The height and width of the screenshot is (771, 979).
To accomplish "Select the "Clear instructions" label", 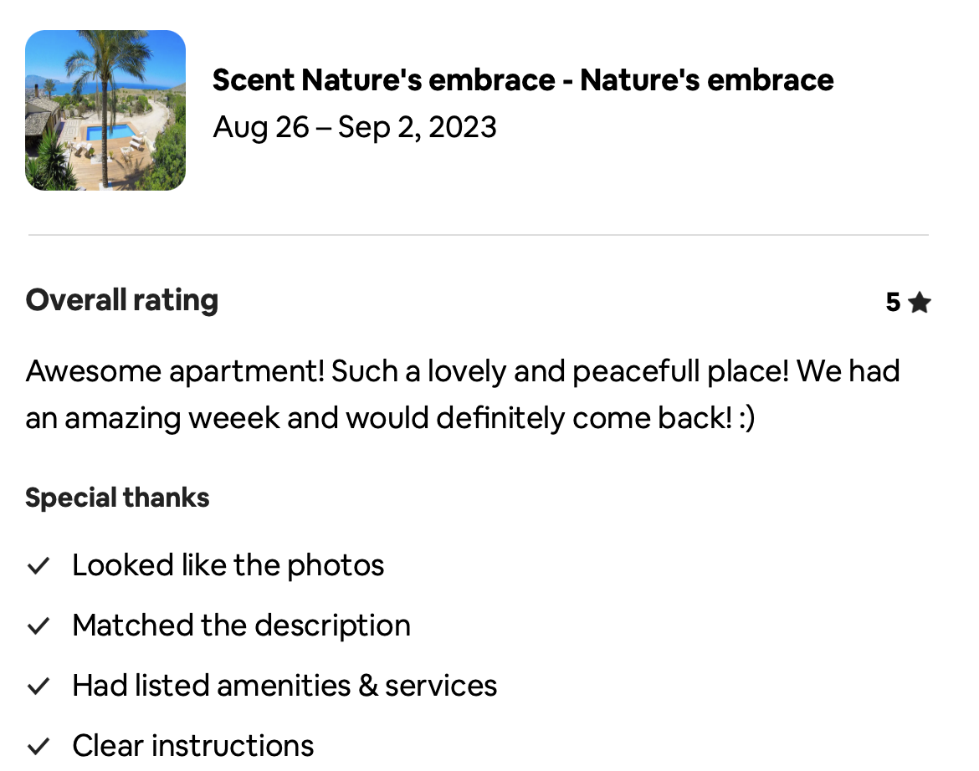I will tap(193, 745).
